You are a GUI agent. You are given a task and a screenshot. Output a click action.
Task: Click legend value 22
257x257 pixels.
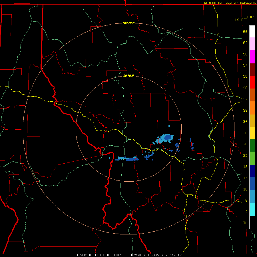click(245, 155)
